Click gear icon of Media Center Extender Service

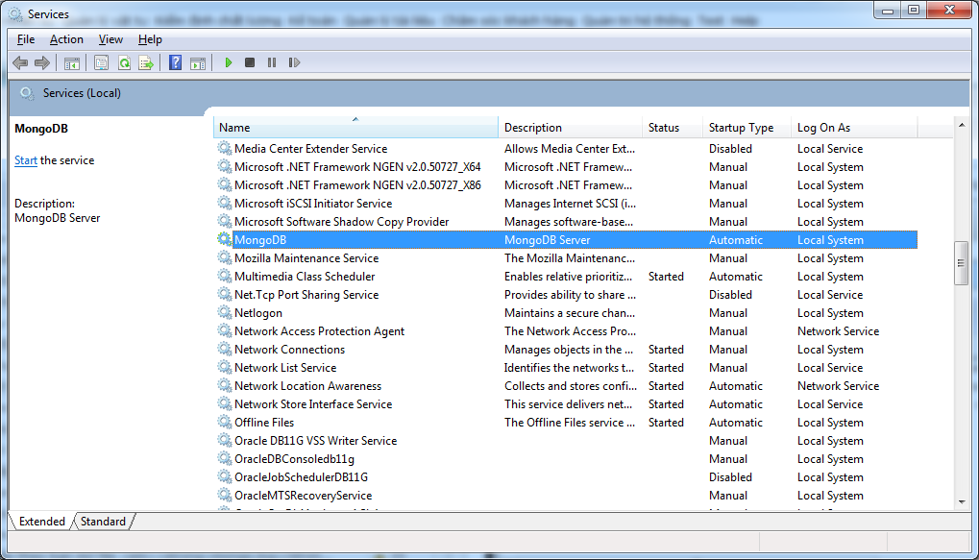(x=224, y=148)
